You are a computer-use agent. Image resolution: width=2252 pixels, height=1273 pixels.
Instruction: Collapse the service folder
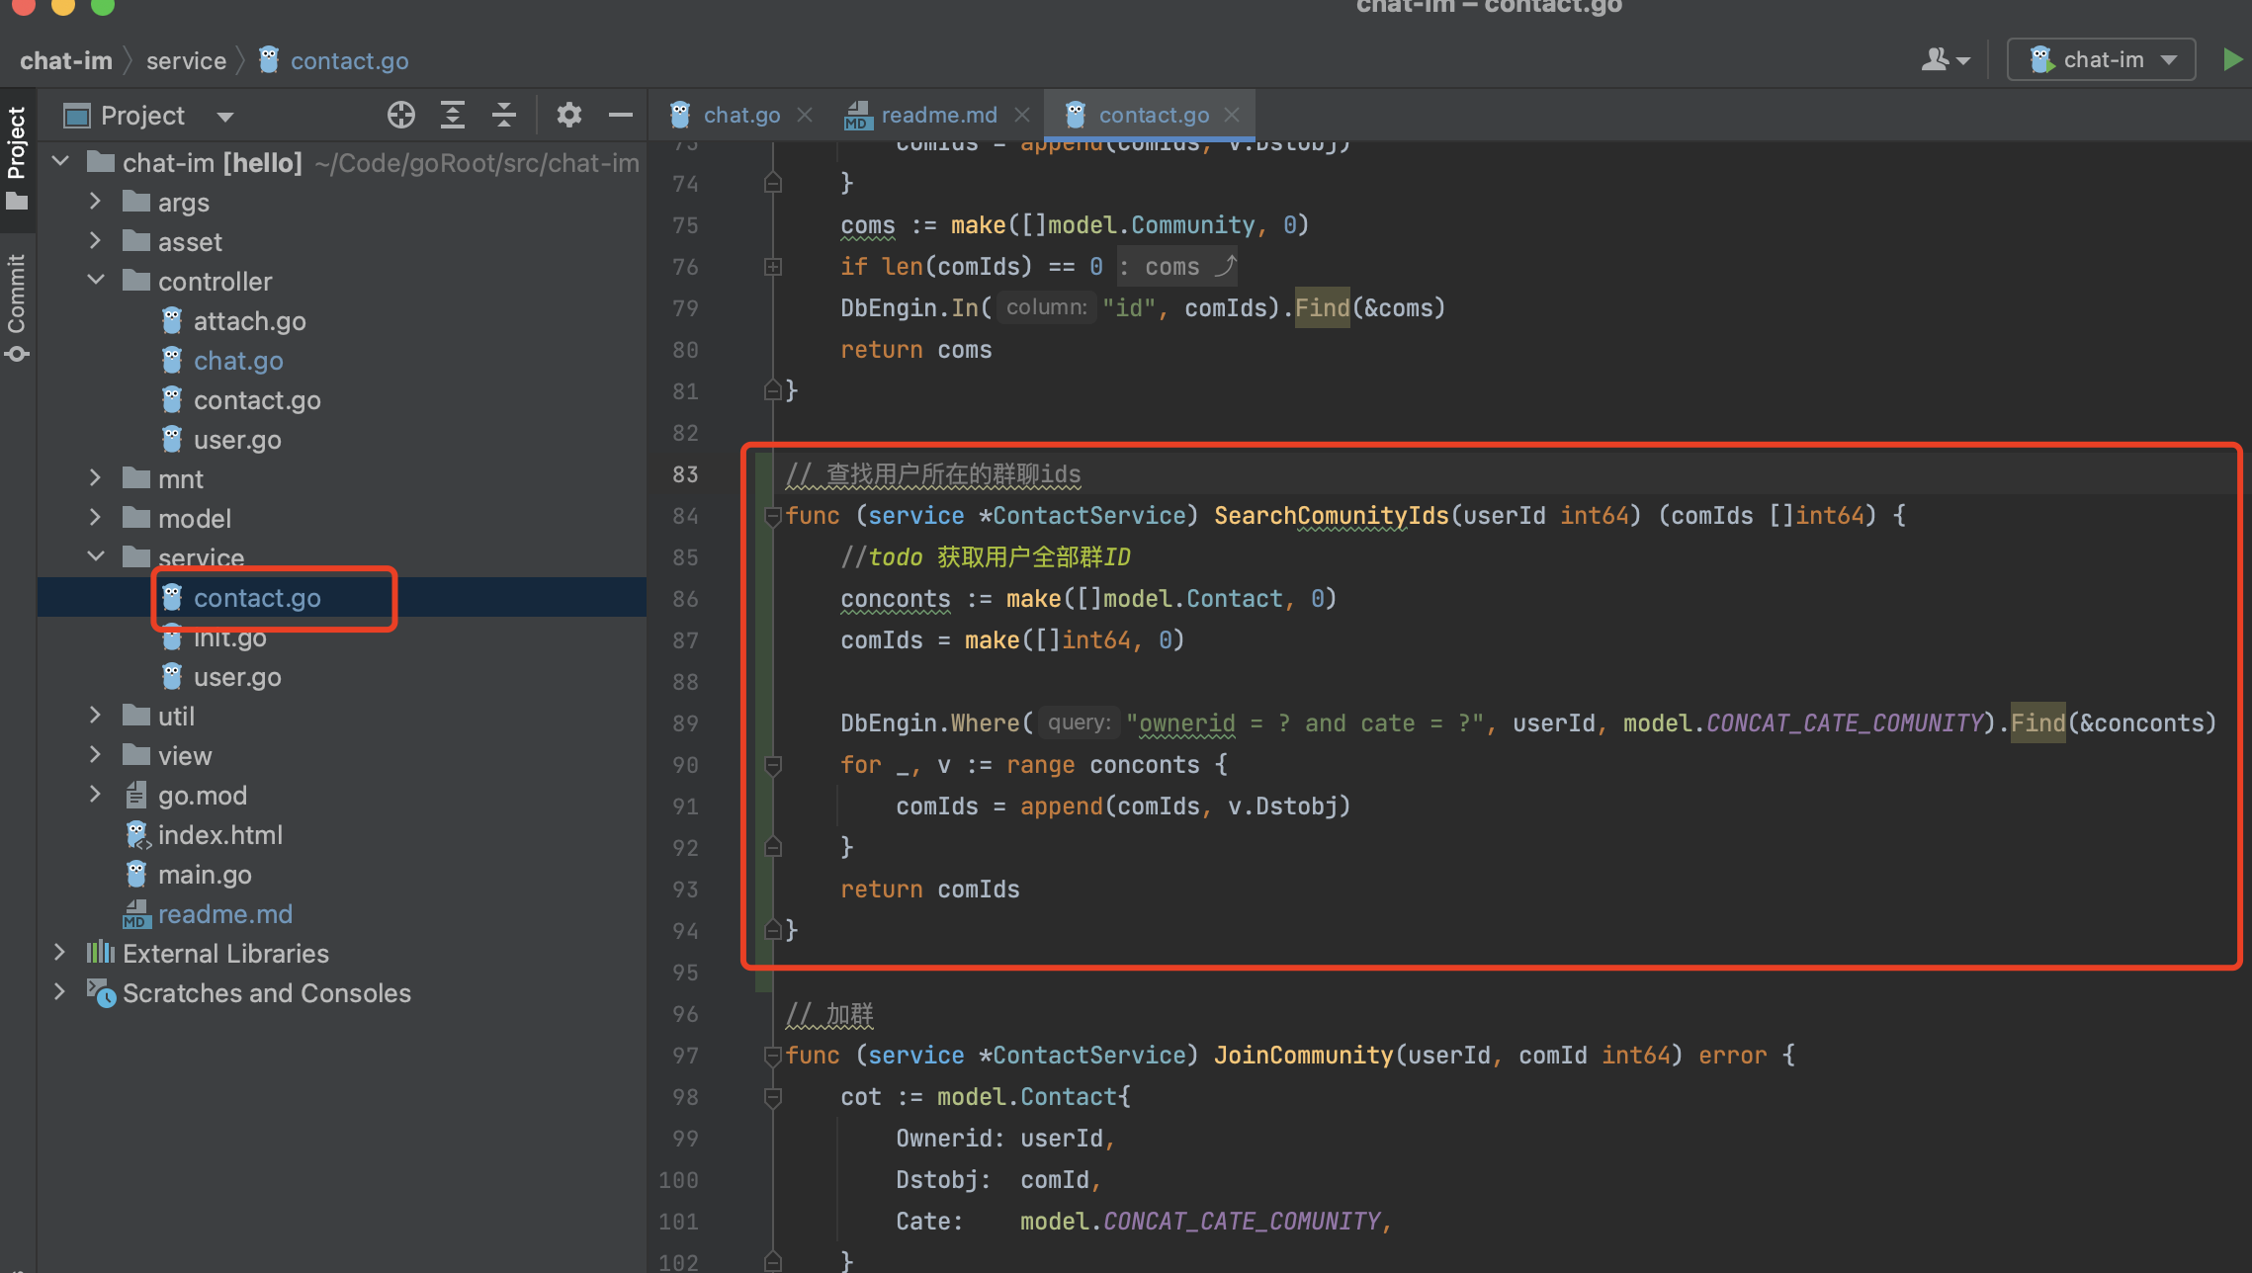[96, 556]
